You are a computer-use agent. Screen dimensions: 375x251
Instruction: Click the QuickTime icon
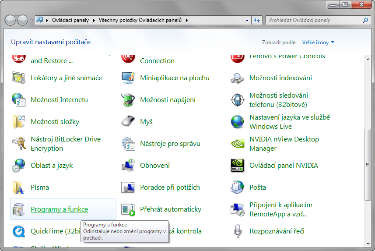(x=19, y=231)
